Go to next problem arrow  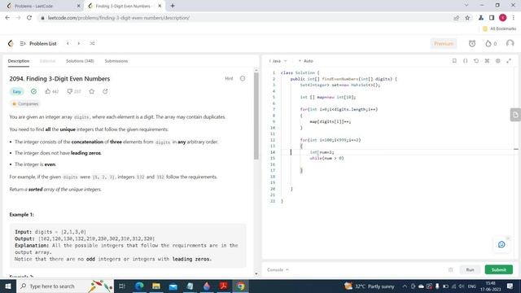point(79,43)
